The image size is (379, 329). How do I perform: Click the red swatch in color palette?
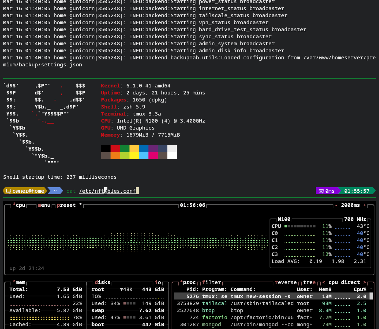coord(115,149)
